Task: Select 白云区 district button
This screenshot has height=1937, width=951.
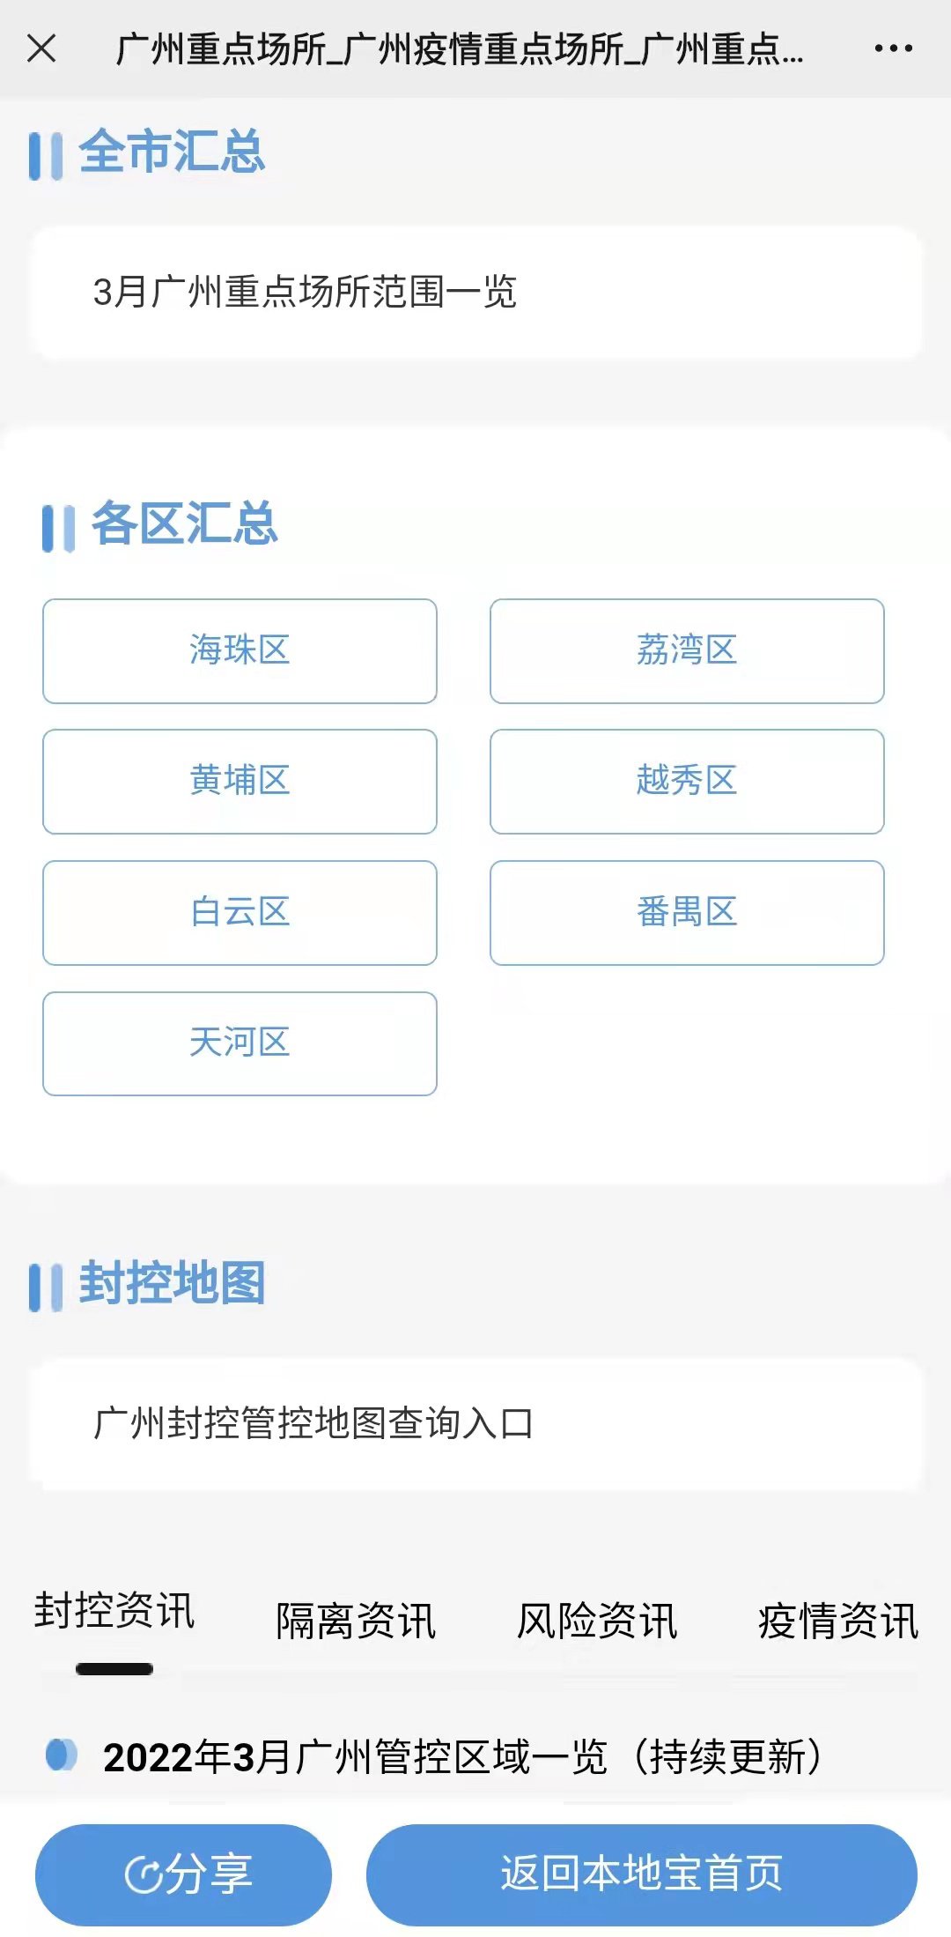Action: 240,913
